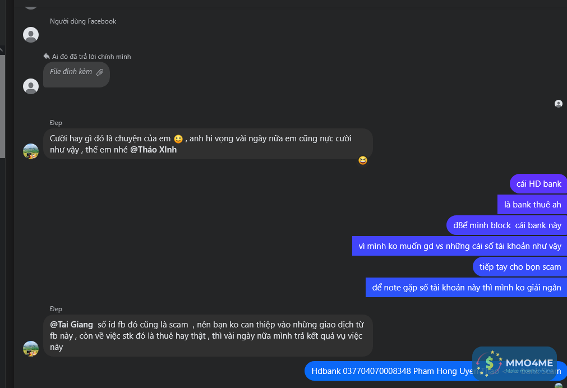
Task: Click the grey avatar next to the attachment
Action: [31, 86]
